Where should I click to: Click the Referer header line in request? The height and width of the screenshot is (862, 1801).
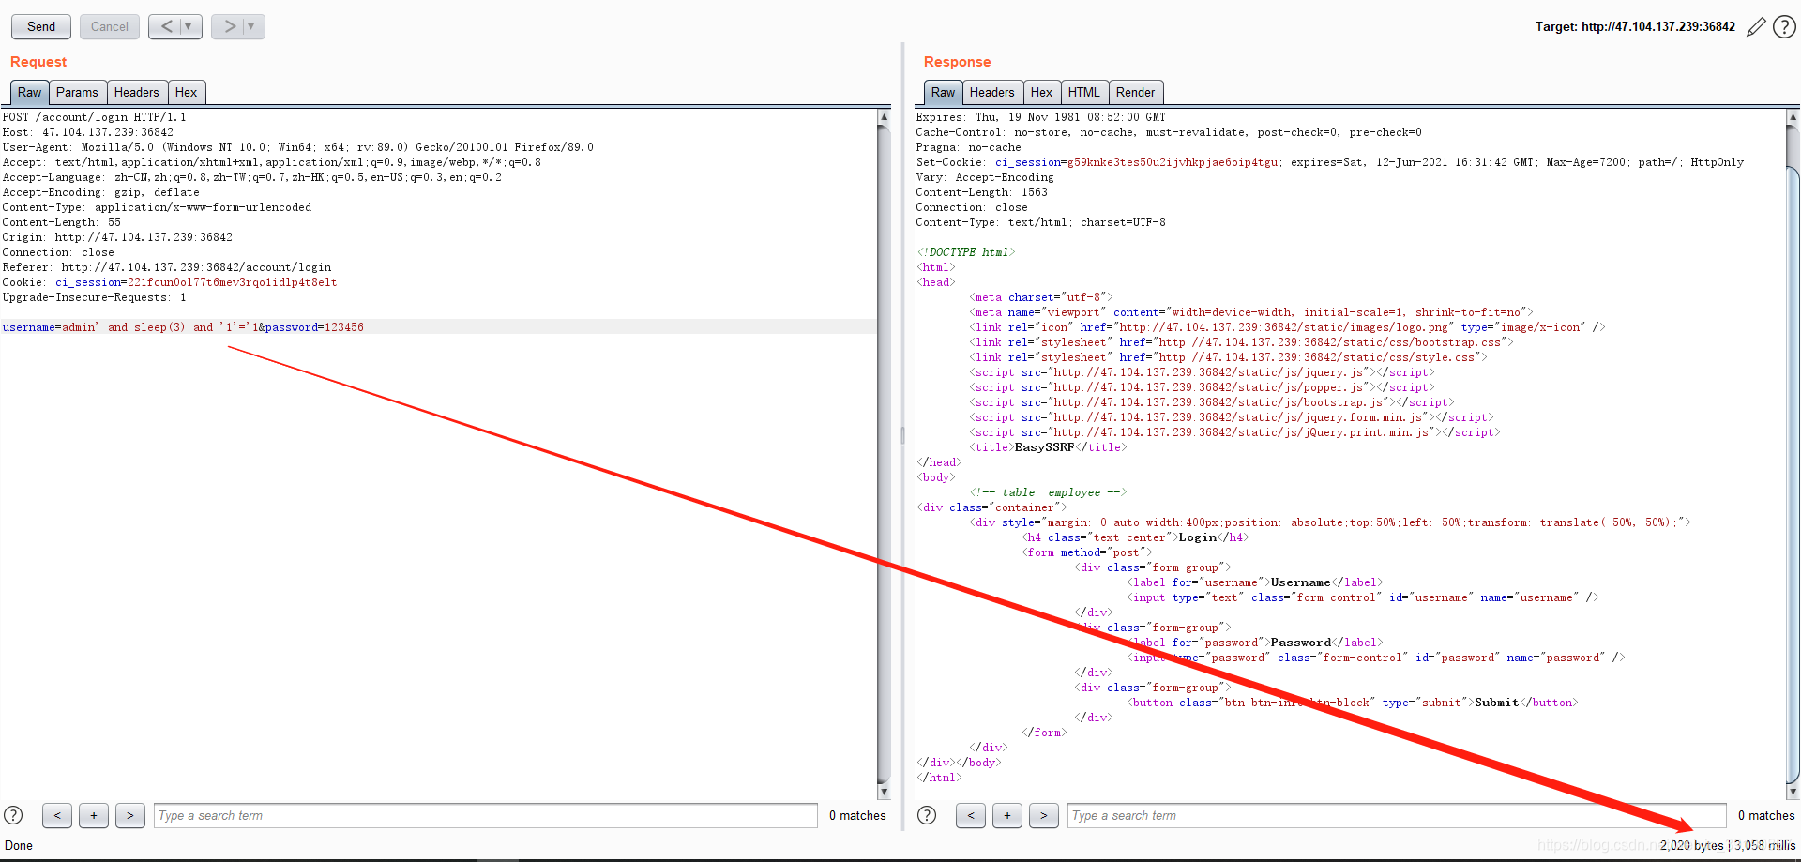pyautogui.click(x=166, y=267)
